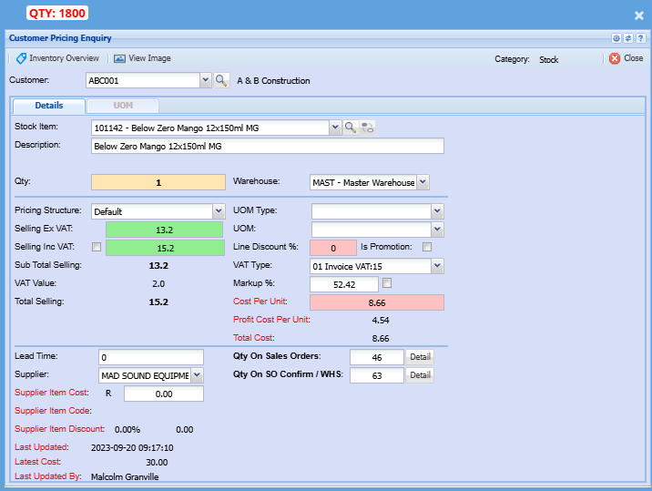
Task: Click Detail next to Qty On Sales Orders
Action: 419,357
